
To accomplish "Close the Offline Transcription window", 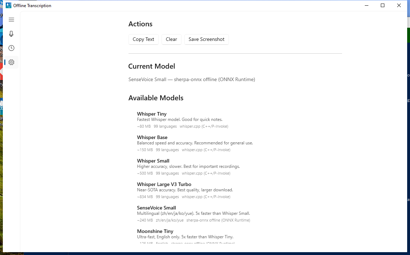I will click(x=399, y=5).
